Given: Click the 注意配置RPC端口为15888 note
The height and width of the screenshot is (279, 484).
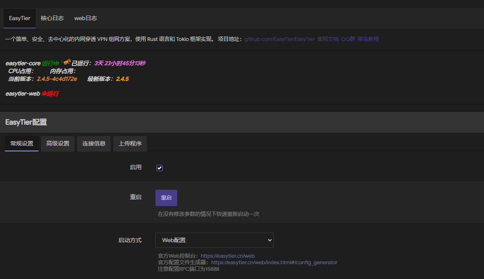Looking at the screenshot, I should pos(188,269).
